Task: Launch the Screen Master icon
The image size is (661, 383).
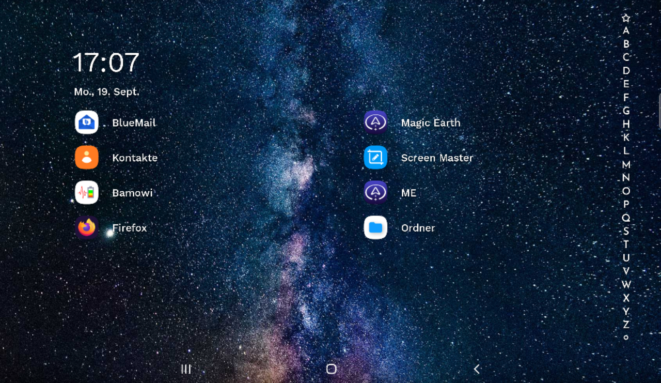Action: tap(375, 158)
